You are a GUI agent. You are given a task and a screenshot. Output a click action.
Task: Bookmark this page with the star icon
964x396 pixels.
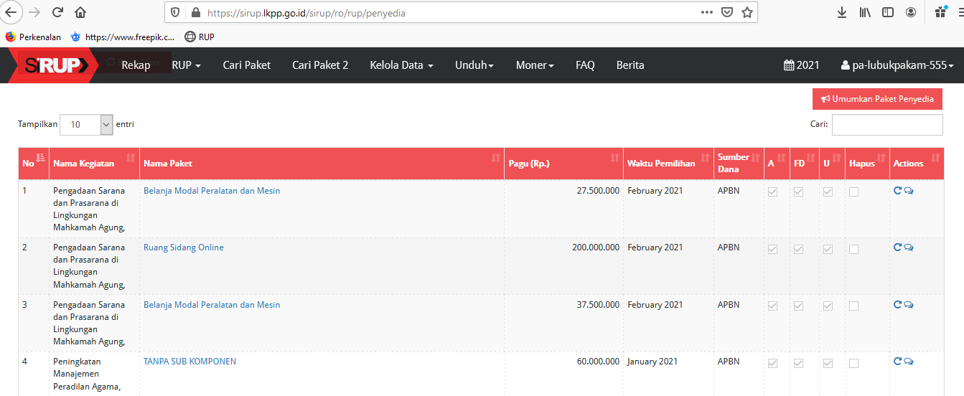point(747,12)
